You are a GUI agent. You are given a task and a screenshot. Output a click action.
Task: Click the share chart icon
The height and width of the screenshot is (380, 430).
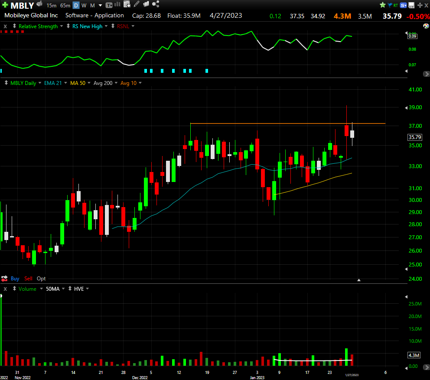pyautogui.click(x=156, y=4)
